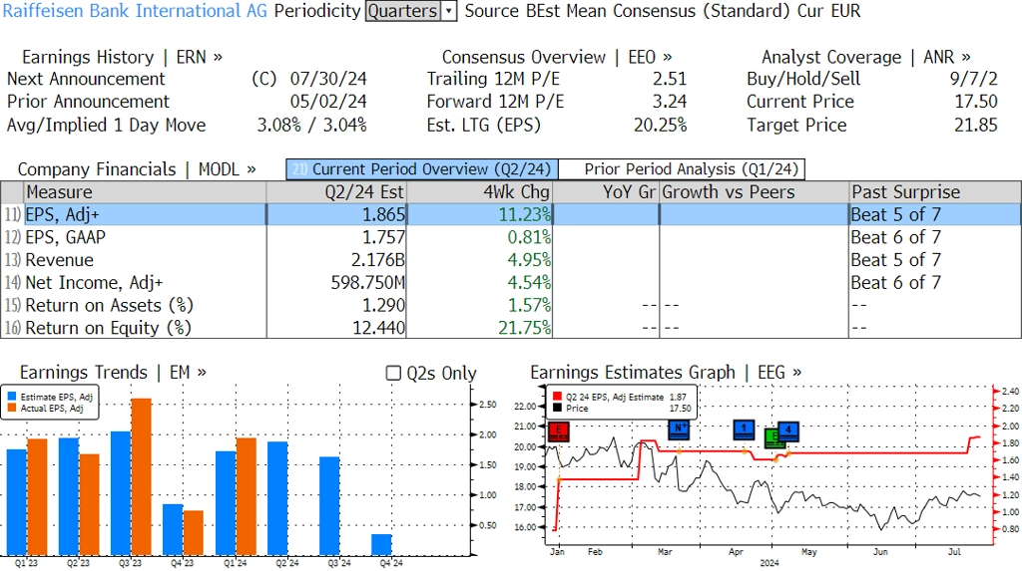Click the Q3'23 orange actual EPS bar
Viewport: 1022px width, 571px height.
click(x=142, y=476)
